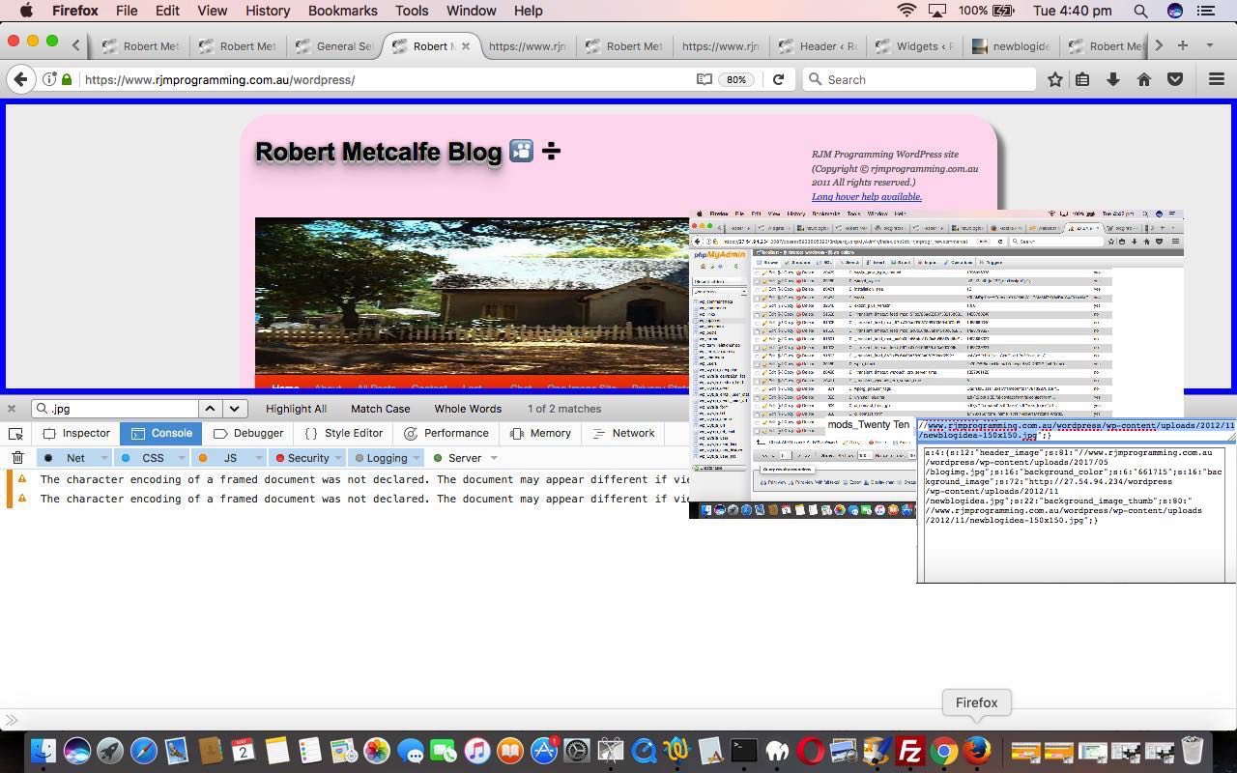
Task: Toggle Match Case in find bar
Action: (x=380, y=409)
